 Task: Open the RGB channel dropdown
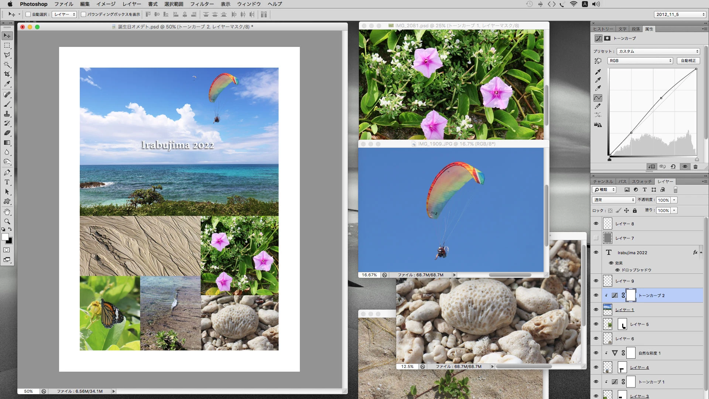click(640, 61)
